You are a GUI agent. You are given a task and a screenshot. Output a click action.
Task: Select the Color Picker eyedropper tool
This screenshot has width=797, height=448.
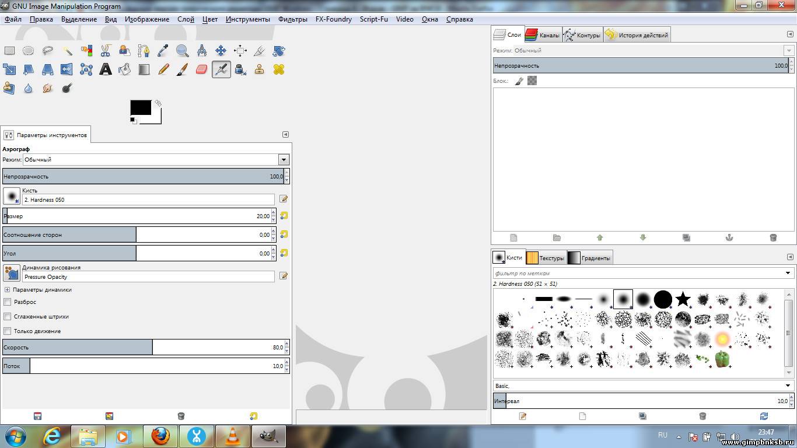(163, 51)
